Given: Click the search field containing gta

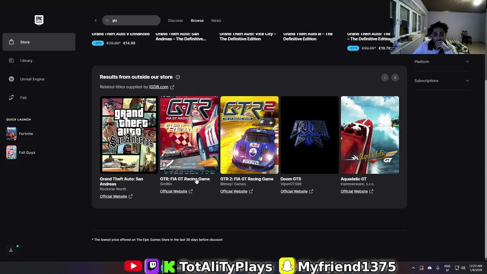Looking at the screenshot, I should [x=131, y=21].
